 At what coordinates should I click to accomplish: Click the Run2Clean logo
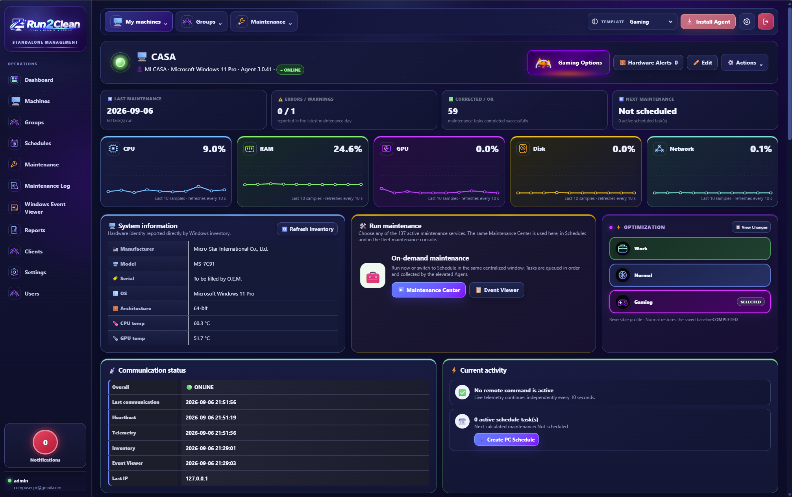45,25
